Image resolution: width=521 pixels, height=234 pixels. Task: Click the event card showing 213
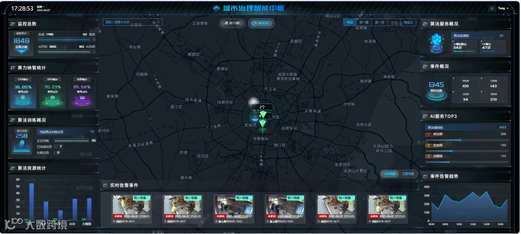click(494, 96)
